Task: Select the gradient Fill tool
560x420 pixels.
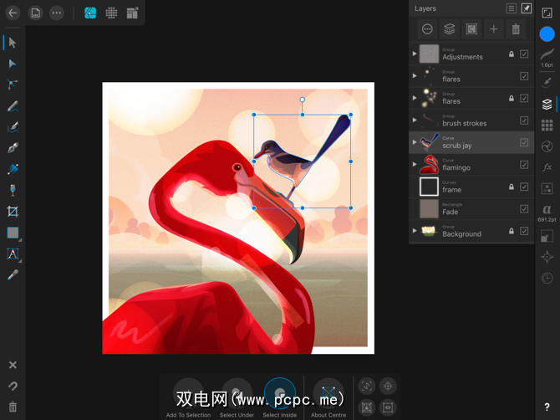Action: (13, 169)
